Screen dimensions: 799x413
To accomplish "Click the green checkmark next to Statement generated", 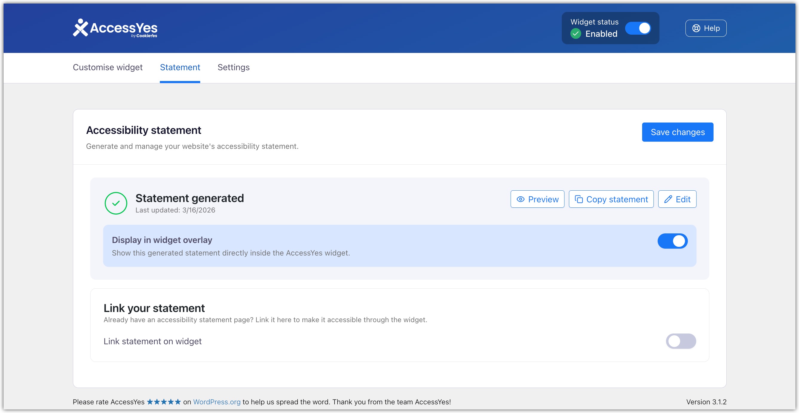I will [x=116, y=203].
